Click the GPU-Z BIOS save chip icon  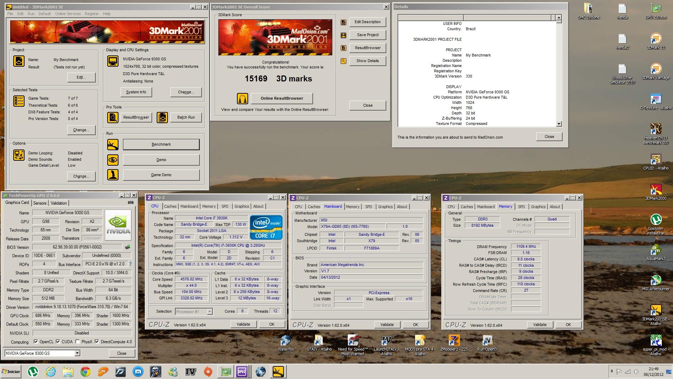(x=128, y=247)
